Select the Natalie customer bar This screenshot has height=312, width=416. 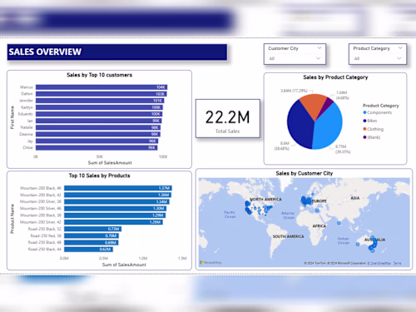point(98,127)
